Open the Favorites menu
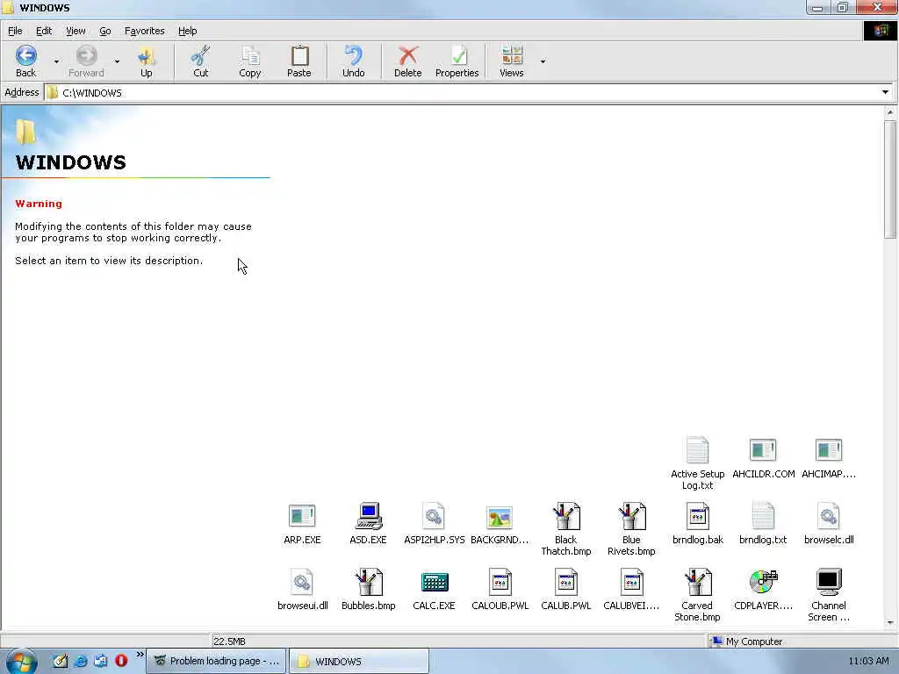The height and width of the screenshot is (674, 899). click(145, 31)
